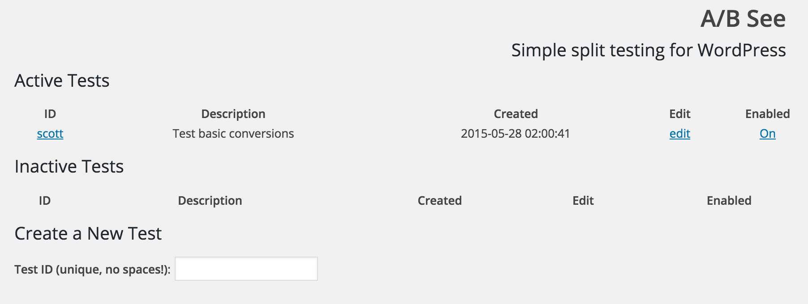Select the Edit header under Inactive Tests
The image size is (808, 304).
[583, 201]
